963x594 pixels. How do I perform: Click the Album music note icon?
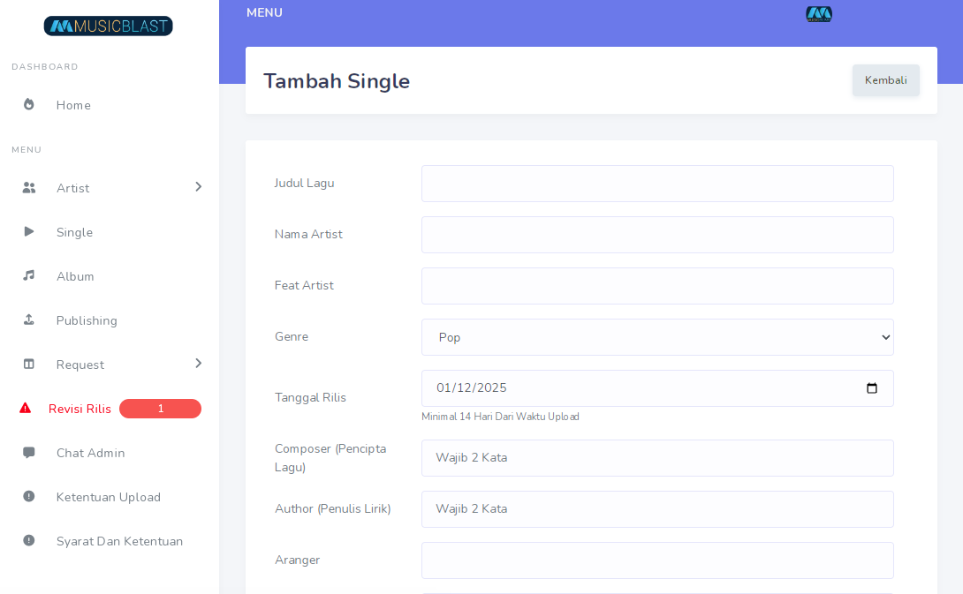(x=29, y=275)
